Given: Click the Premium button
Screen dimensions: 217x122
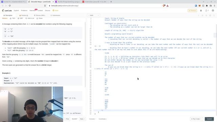Looking at the screenshot, I should [x=192, y=11].
